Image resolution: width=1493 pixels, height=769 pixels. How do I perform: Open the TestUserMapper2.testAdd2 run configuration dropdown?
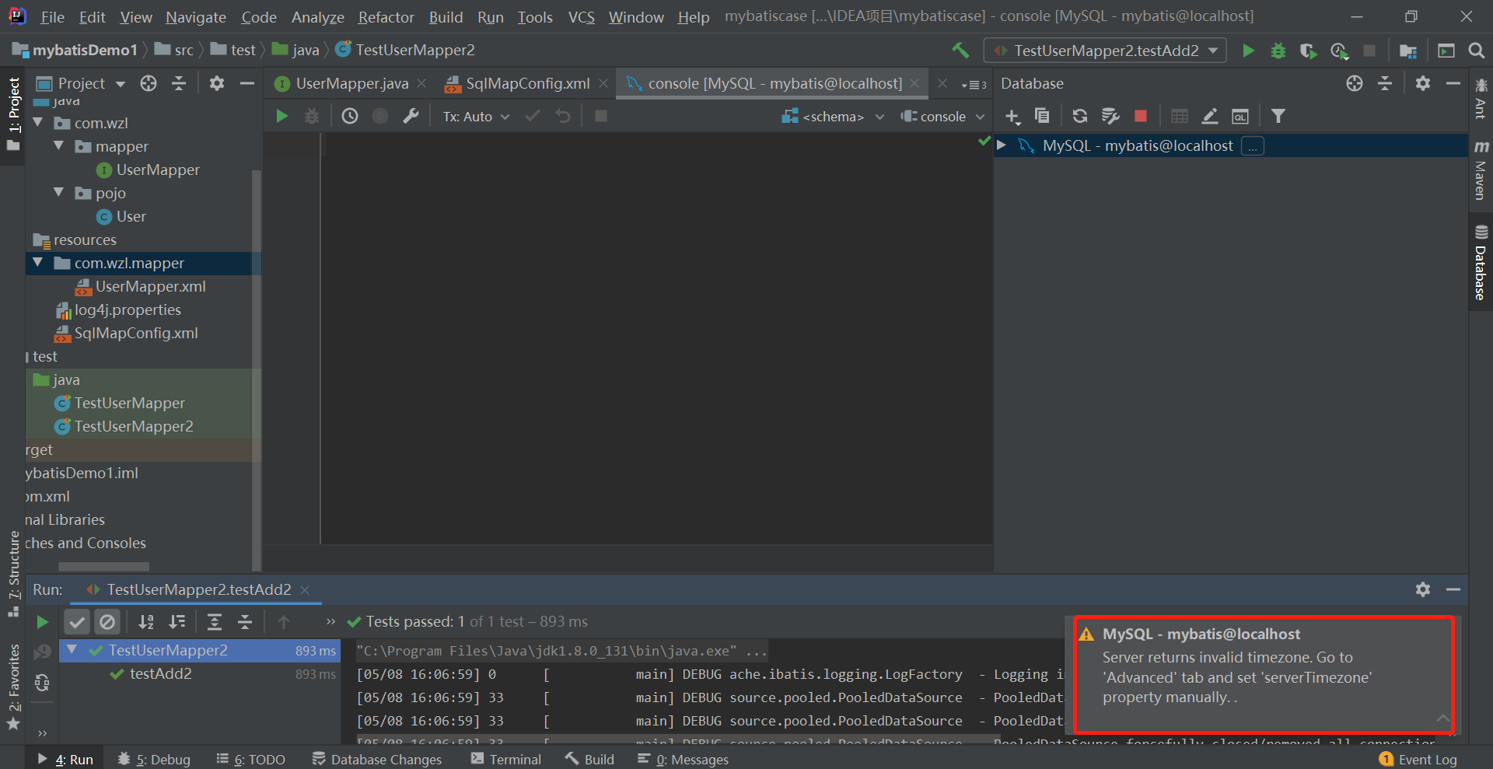[x=1105, y=51]
